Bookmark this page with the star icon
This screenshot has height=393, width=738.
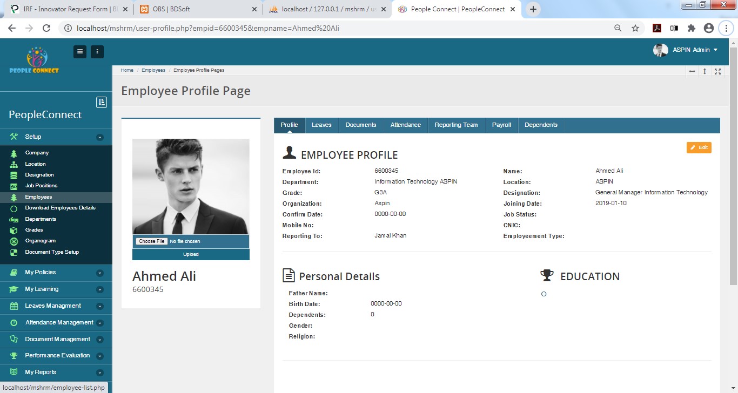635,28
